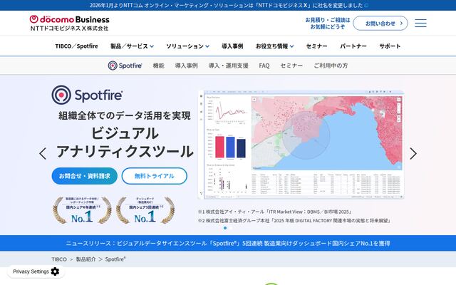Click the DIGITAL FACTORY footnote text

coord(294,220)
